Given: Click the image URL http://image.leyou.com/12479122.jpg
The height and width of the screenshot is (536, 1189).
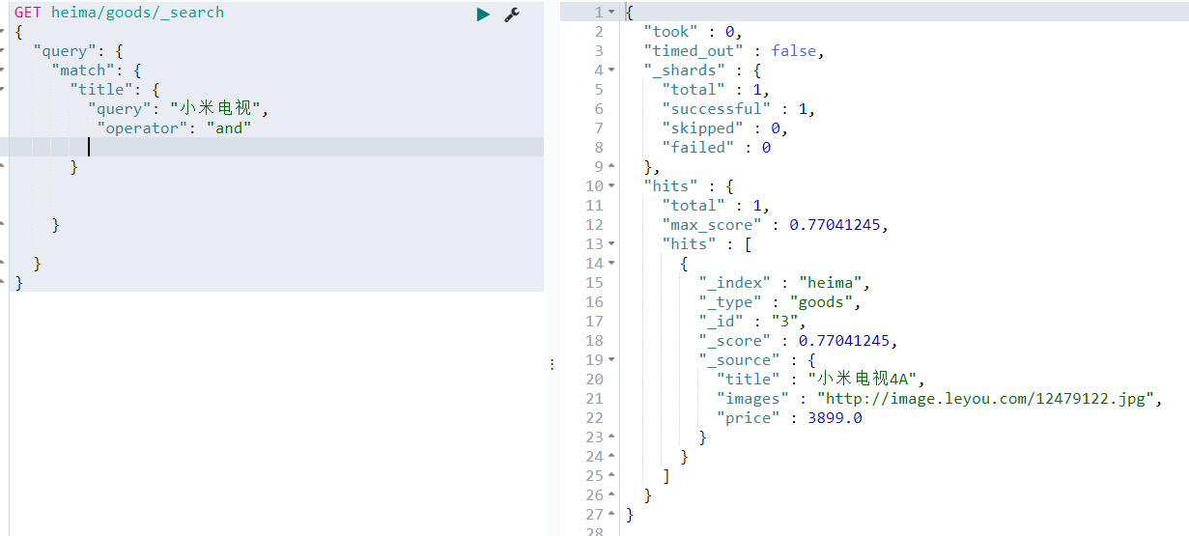Looking at the screenshot, I should (x=987, y=399).
